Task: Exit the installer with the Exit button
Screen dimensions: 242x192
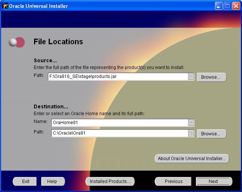Action: coord(25,181)
